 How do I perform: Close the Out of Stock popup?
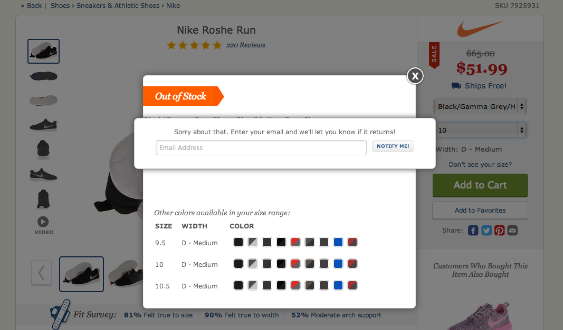point(415,76)
